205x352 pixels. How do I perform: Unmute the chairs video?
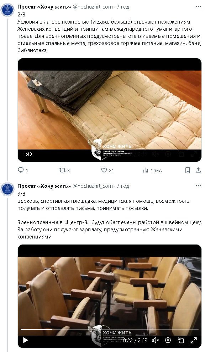(x=155, y=340)
